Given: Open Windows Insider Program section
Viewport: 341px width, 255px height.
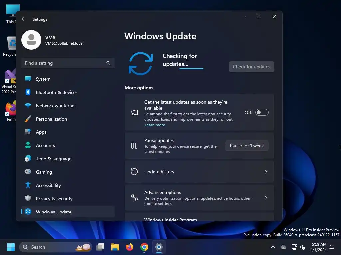Looking at the screenshot, I should [199, 217].
